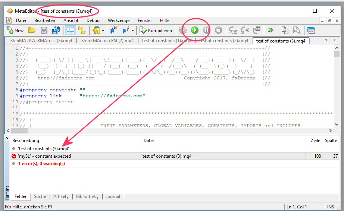
Task: Select the 'test of constants (3).mq4' log row
Action: (175, 148)
